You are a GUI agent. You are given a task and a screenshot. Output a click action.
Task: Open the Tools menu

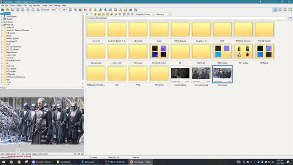coord(51,5)
